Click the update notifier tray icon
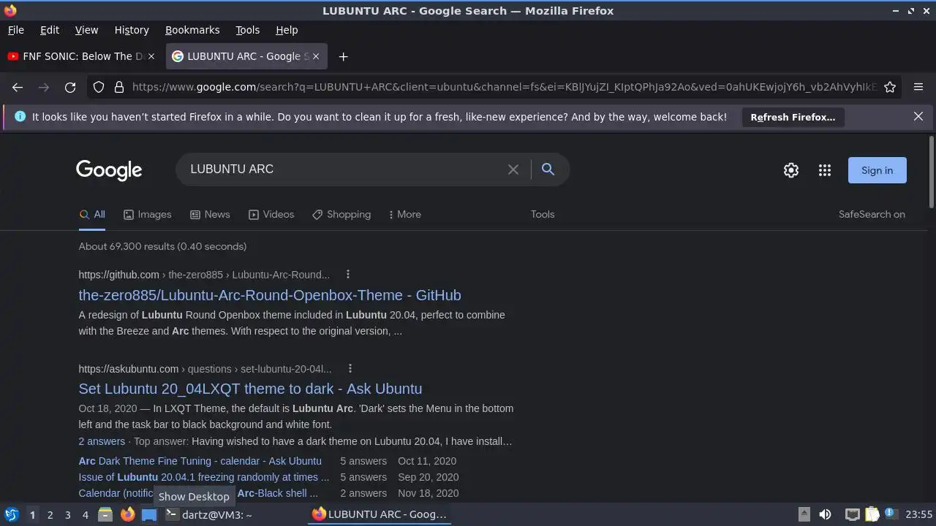 [x=890, y=514]
